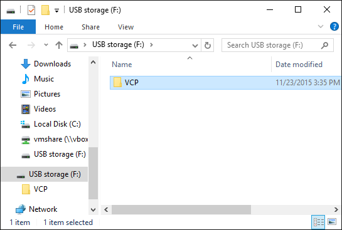The width and height of the screenshot is (342, 230).
Task: Expand the address bar history dropdown
Action: (x=195, y=45)
